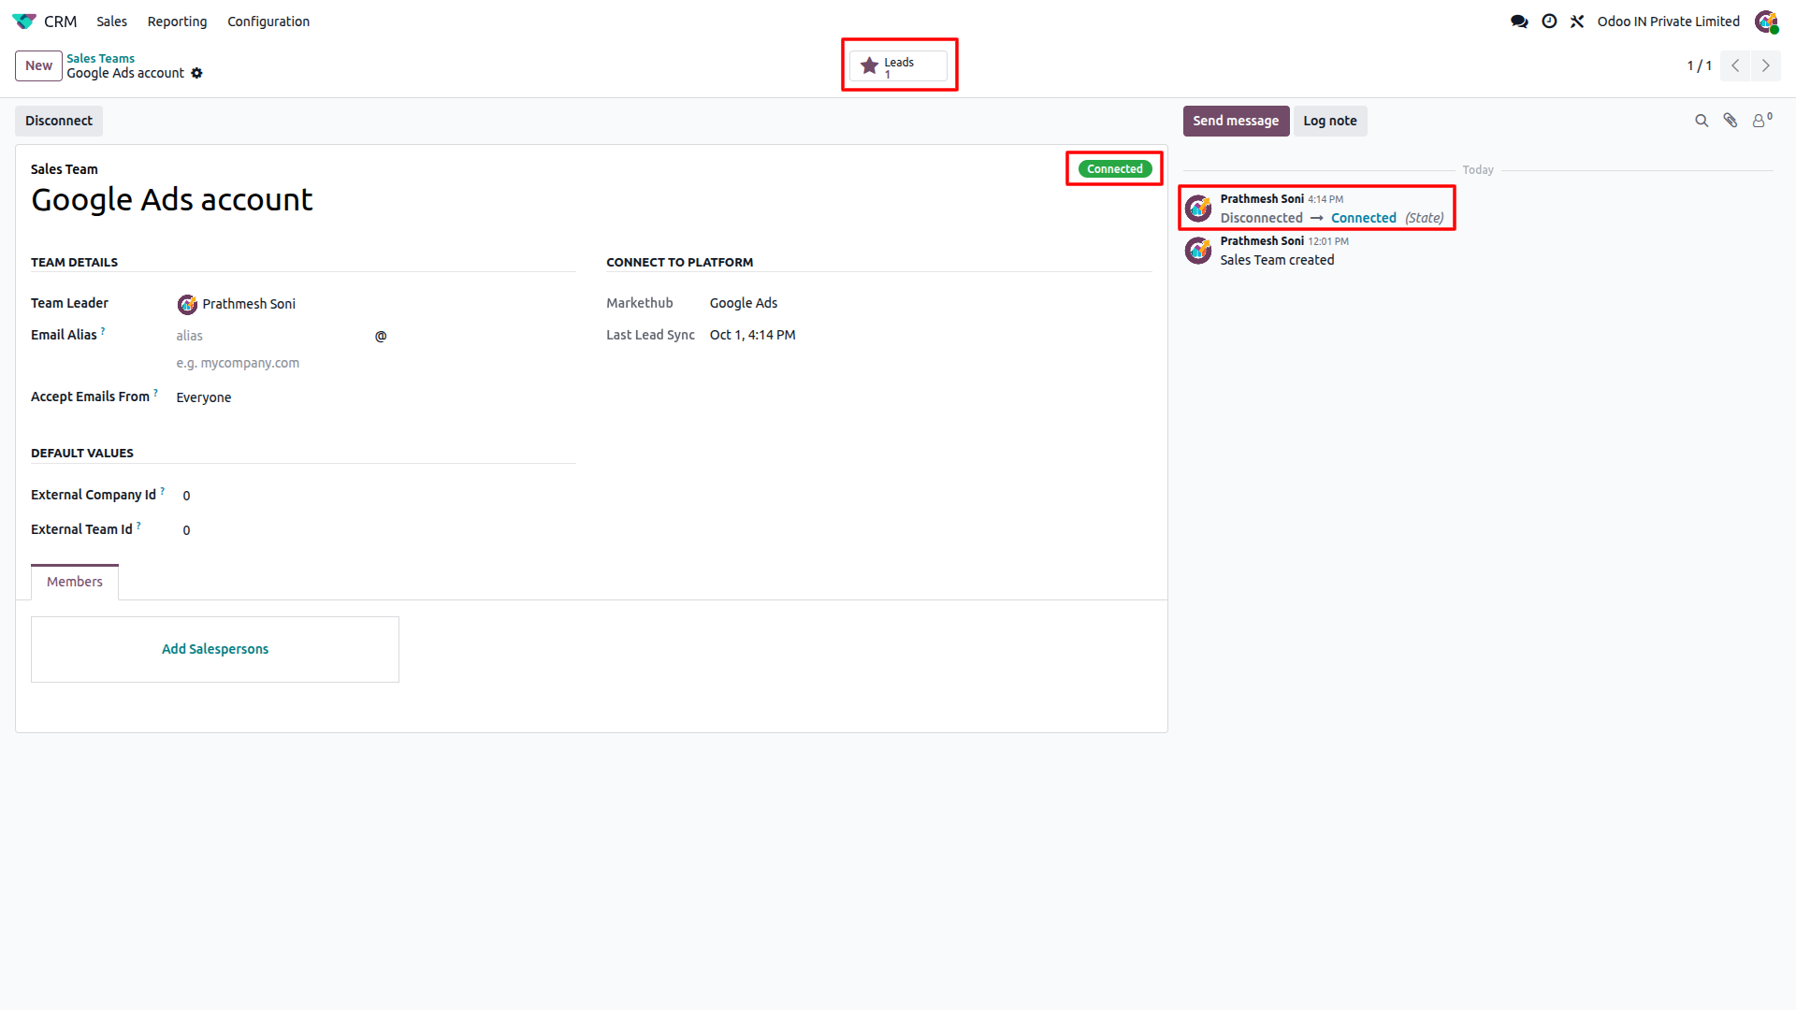The height and width of the screenshot is (1010, 1796).
Task: Go to Sales Teams breadcrumb
Action: (100, 58)
